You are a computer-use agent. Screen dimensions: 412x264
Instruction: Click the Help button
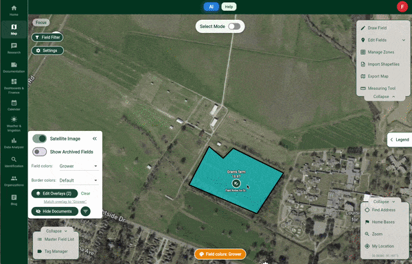pos(229,7)
